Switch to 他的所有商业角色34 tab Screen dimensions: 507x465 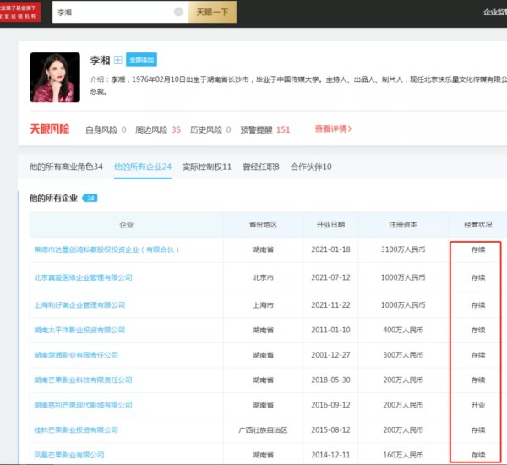[x=66, y=167]
